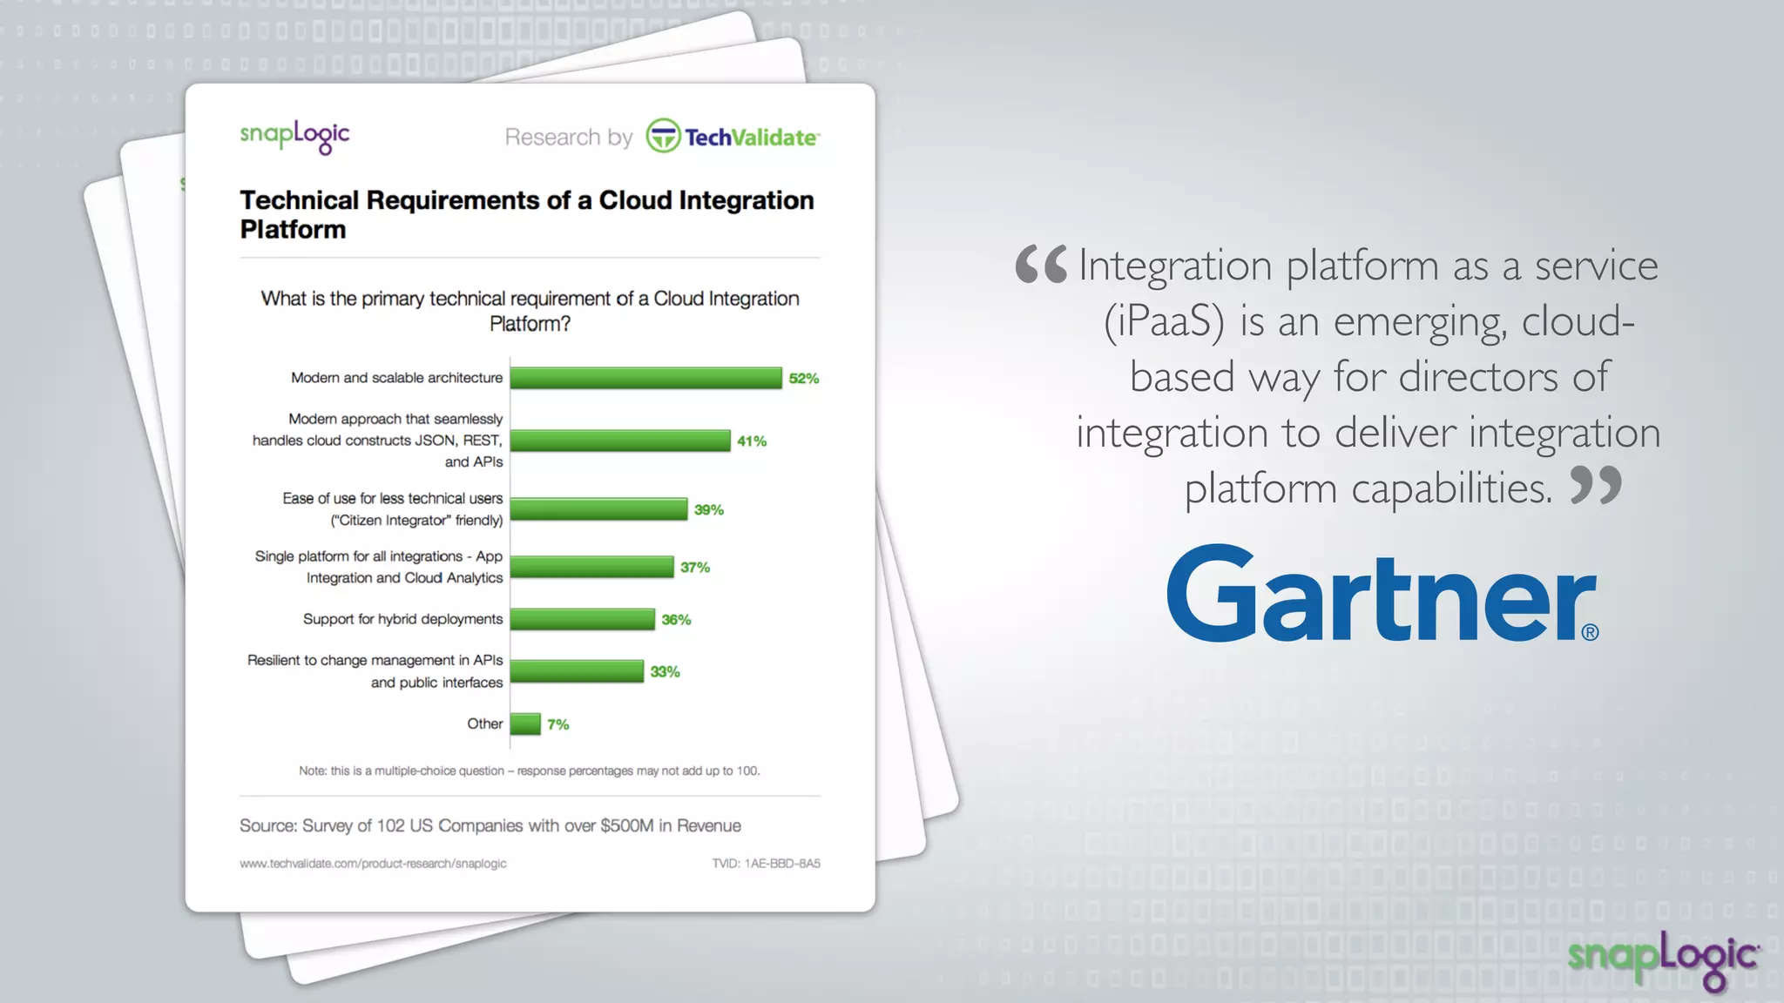Click the 7% Other bar
This screenshot has width=1784, height=1003.
point(525,724)
